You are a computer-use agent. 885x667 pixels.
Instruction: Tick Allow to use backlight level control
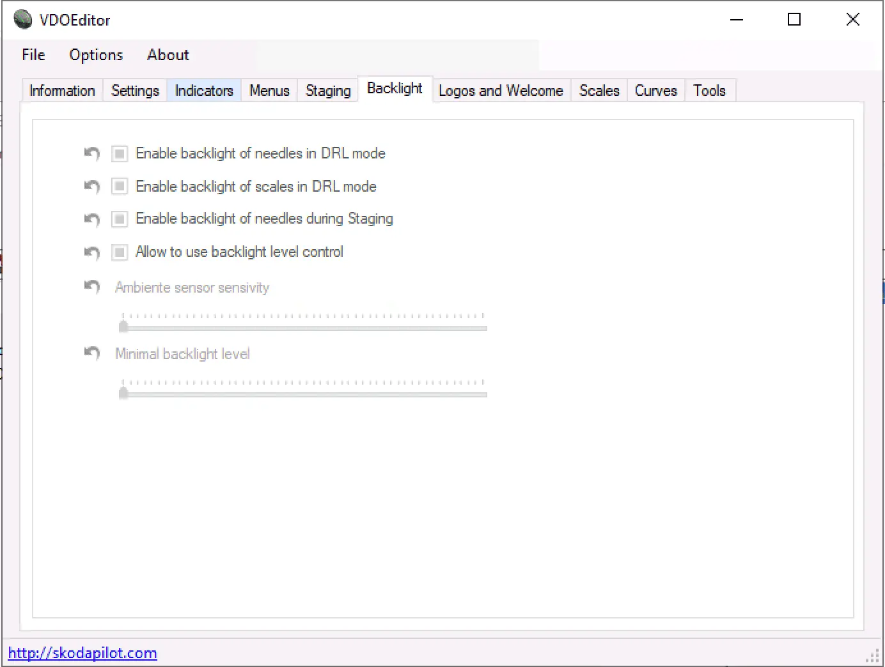tap(120, 252)
